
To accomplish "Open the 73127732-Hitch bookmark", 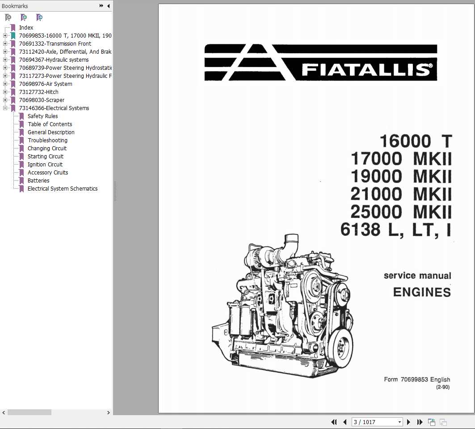I will click(x=39, y=92).
